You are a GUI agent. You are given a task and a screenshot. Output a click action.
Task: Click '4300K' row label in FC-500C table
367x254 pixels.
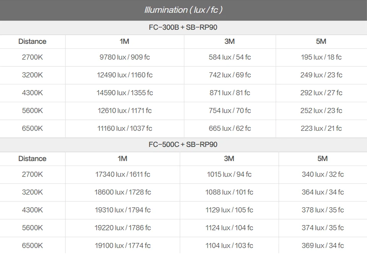[32, 210]
